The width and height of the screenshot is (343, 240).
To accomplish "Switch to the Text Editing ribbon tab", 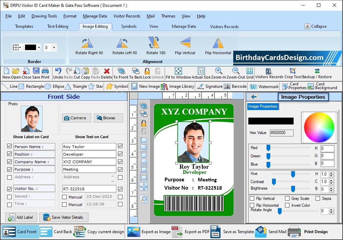I will tap(58, 26).
